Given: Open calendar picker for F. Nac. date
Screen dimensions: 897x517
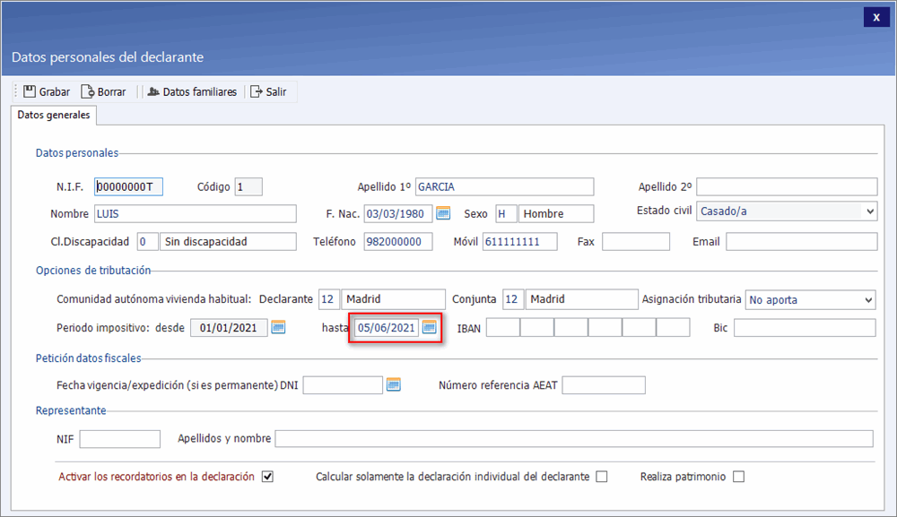Looking at the screenshot, I should coord(442,213).
